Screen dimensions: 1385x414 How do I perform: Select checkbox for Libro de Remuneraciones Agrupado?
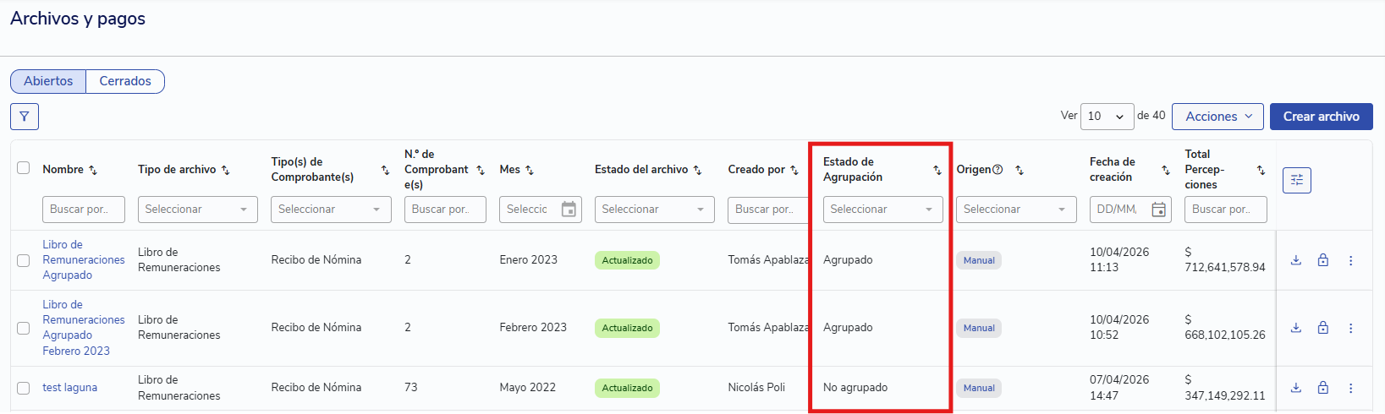click(x=24, y=260)
